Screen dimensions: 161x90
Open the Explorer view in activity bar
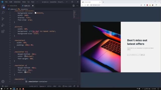pyautogui.click(x=3, y=7)
